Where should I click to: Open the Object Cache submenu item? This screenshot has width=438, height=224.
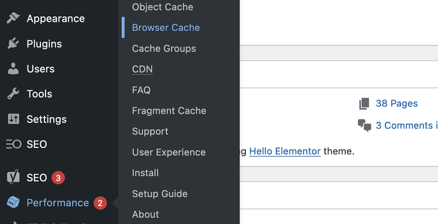pyautogui.click(x=162, y=7)
